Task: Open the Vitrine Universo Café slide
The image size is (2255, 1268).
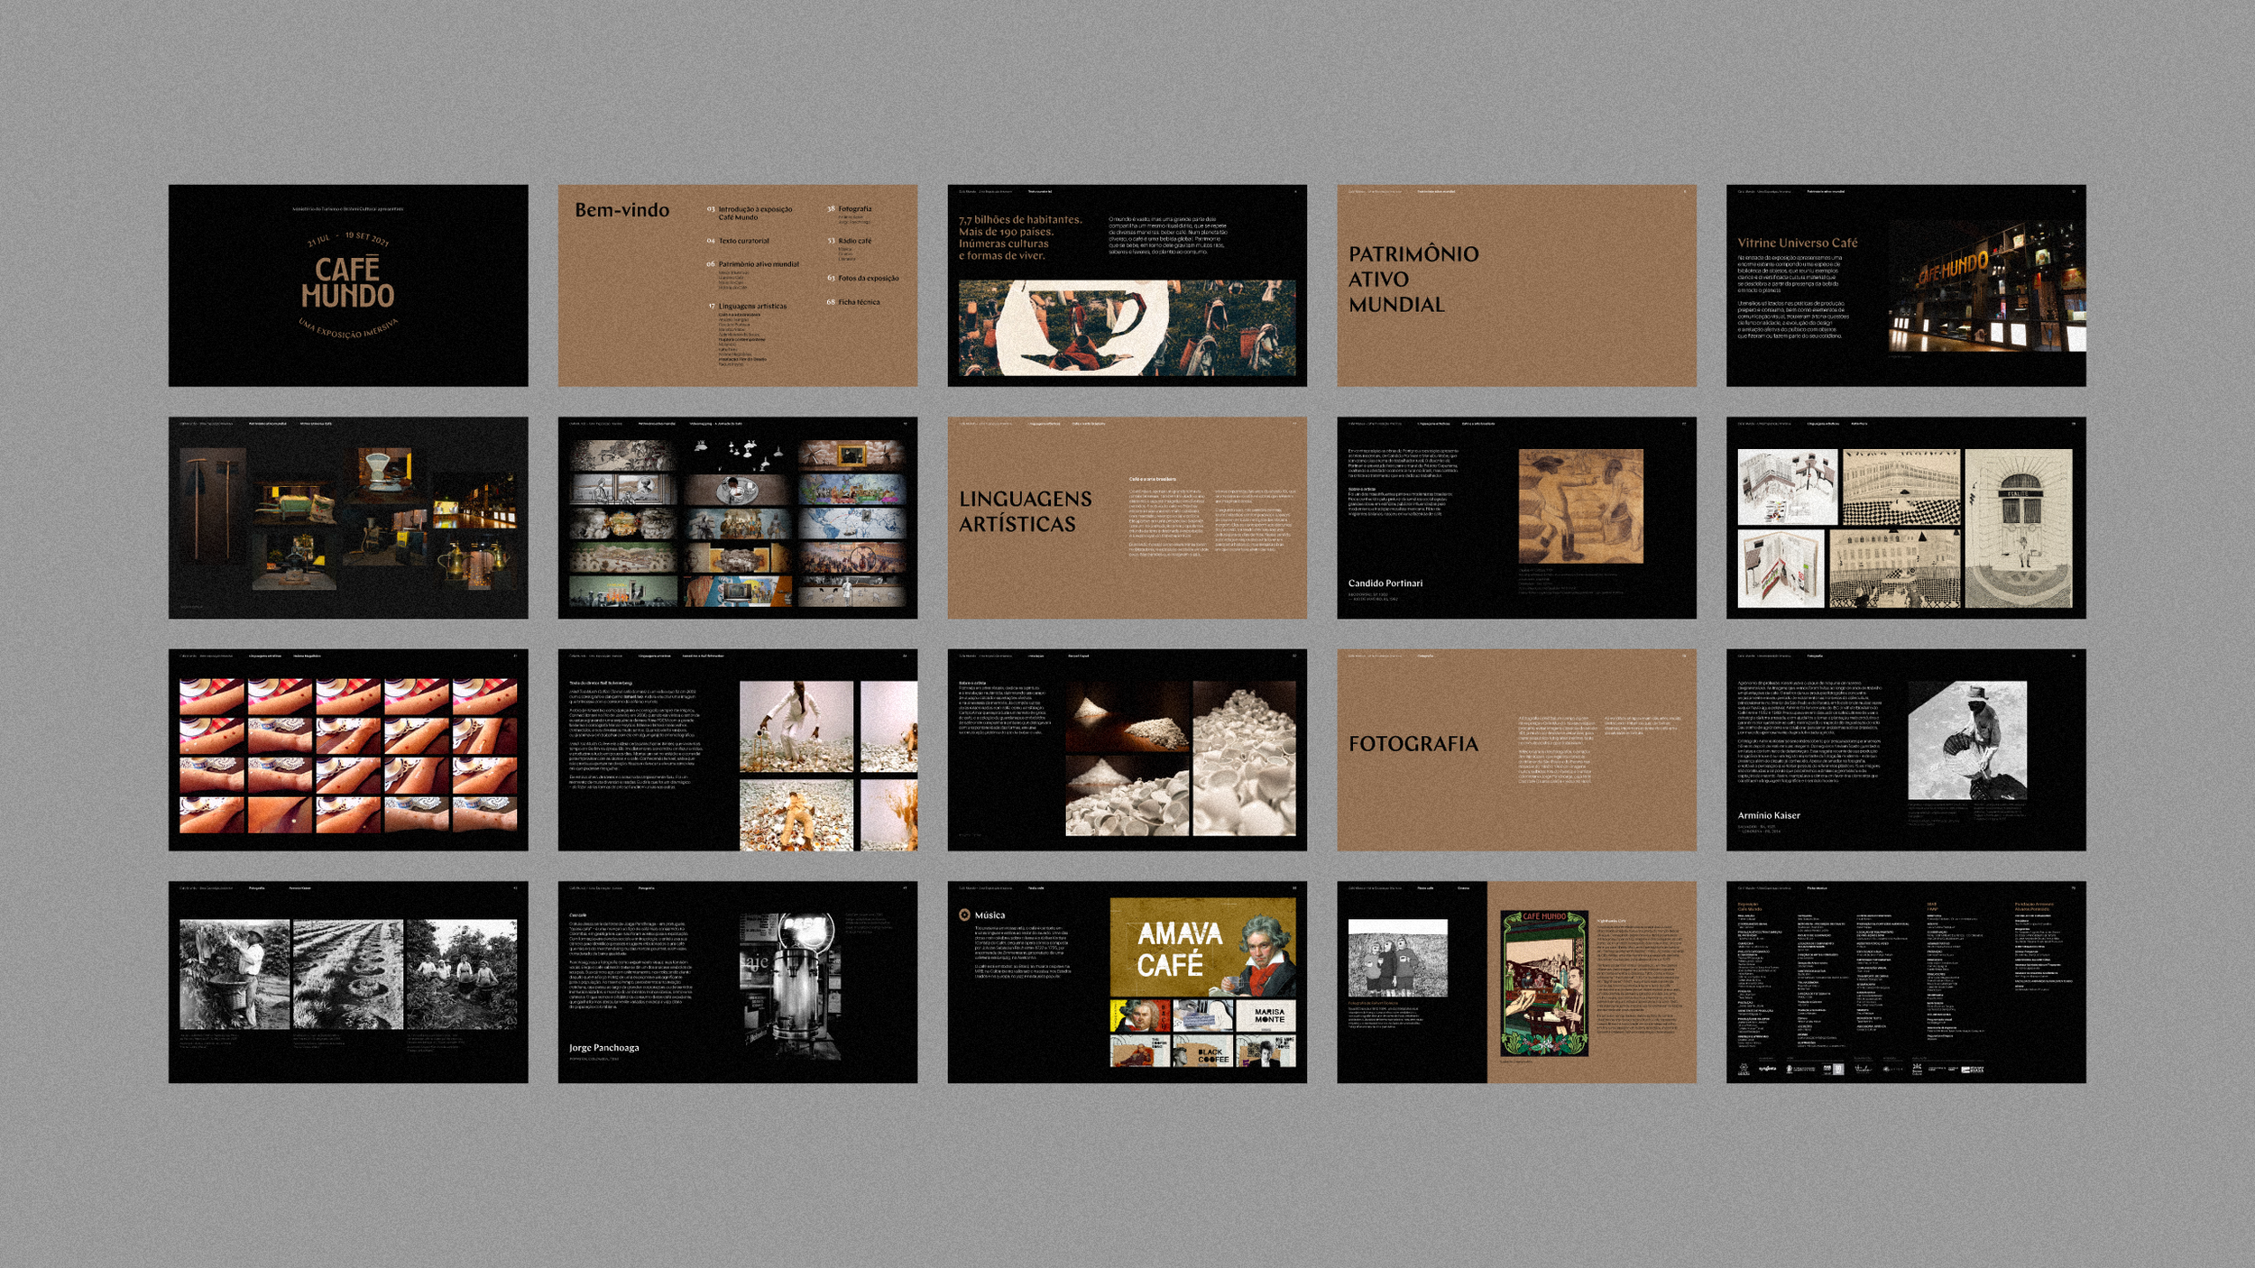Action: 1905,285
